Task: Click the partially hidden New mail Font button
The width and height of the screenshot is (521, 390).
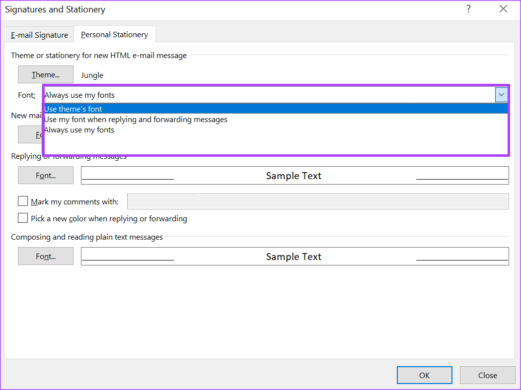Action: (x=31, y=134)
